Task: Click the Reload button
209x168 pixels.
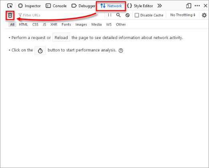Action: click(61, 37)
